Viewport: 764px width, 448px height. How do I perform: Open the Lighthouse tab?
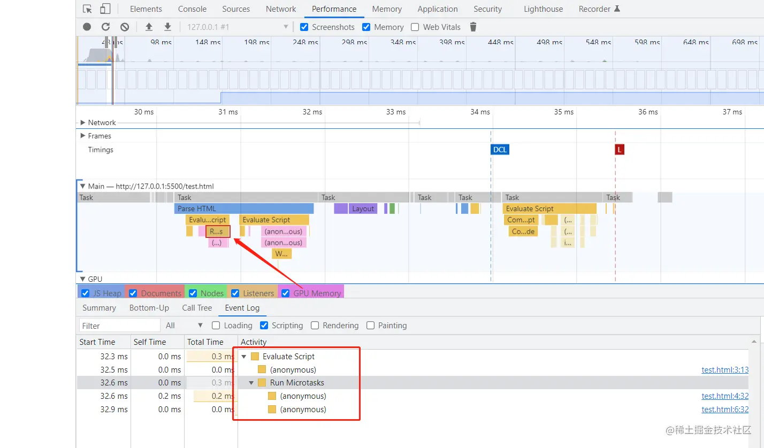pyautogui.click(x=543, y=9)
